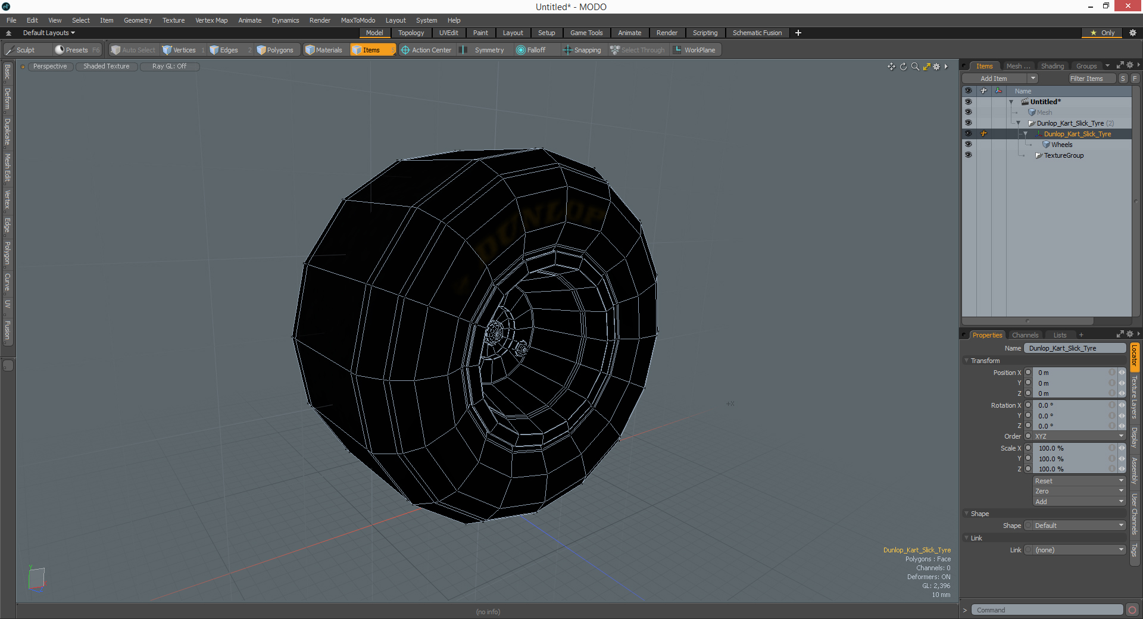Image resolution: width=1143 pixels, height=619 pixels.
Task: Select the Sculpt tool
Action: (x=20, y=50)
